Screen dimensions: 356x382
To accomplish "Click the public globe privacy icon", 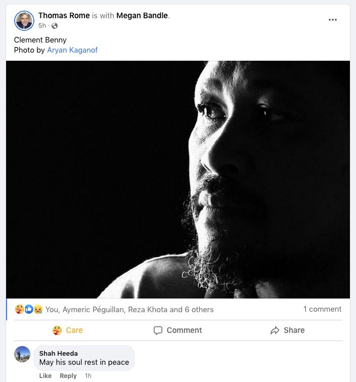I will point(55,26).
